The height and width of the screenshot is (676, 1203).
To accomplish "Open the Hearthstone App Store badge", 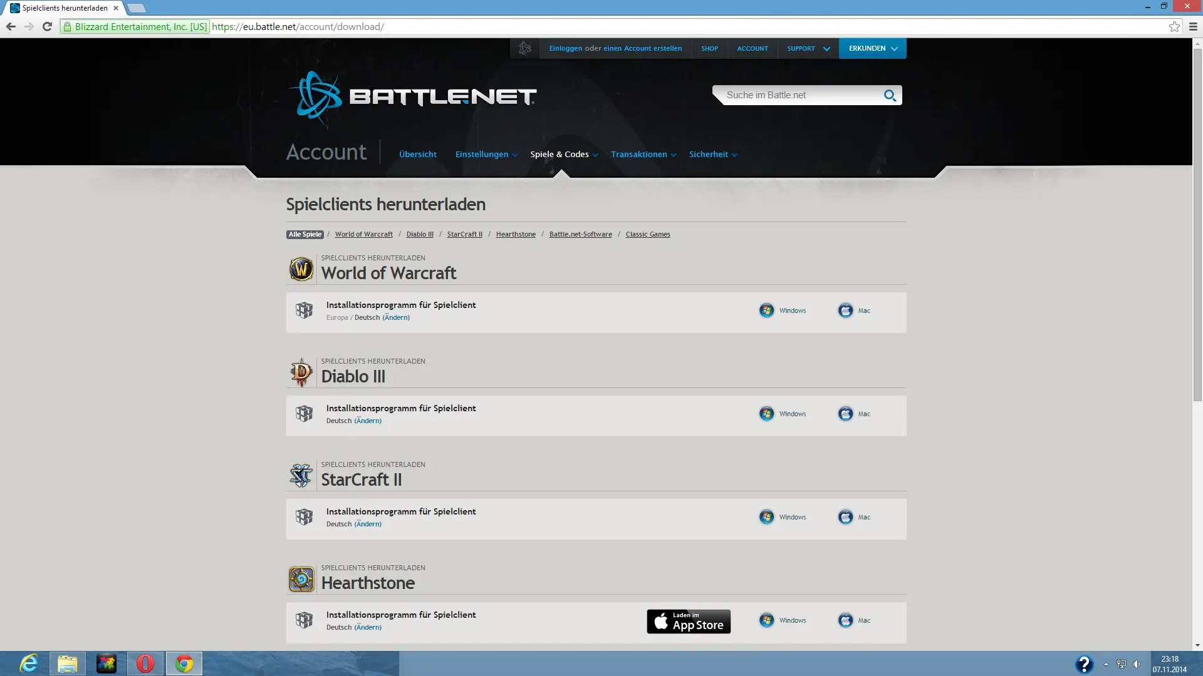I will (689, 622).
